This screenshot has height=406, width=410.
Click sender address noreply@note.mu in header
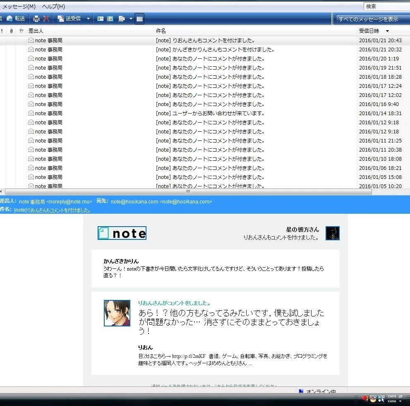(69, 202)
